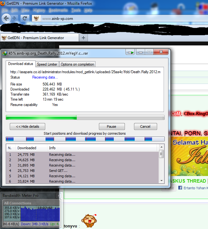
Task: Click the connections list scrollbar thumb
Action: click(x=162, y=154)
